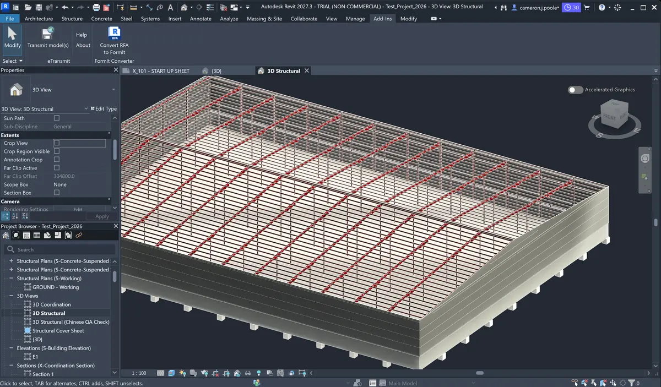Click the 1 : 100 view scale
The height and width of the screenshot is (387, 661).
(139, 373)
